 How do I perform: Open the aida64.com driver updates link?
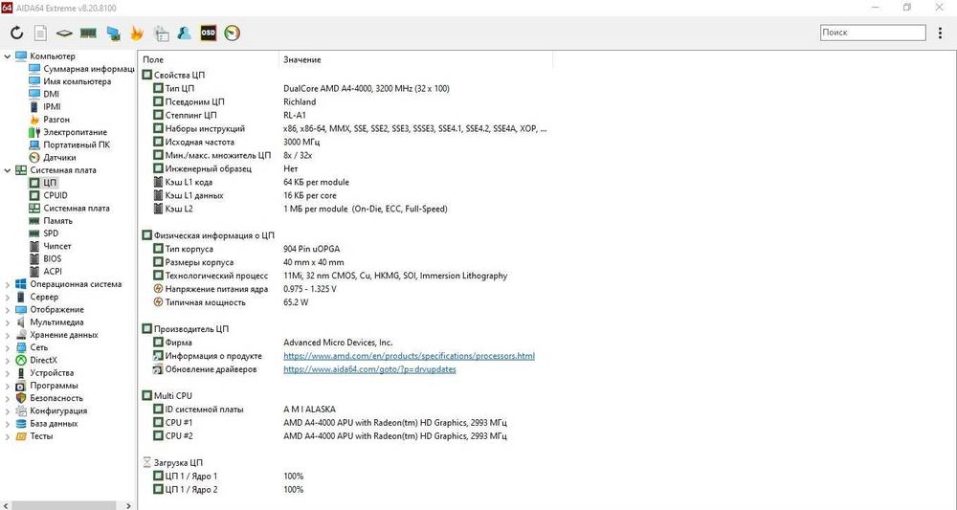click(x=369, y=369)
